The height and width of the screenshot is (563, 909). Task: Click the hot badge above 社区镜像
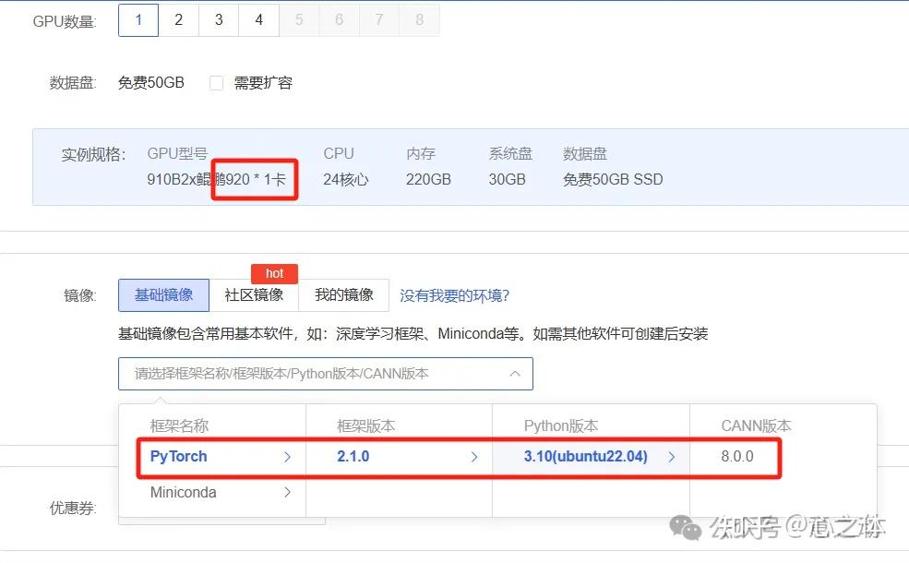coord(274,273)
